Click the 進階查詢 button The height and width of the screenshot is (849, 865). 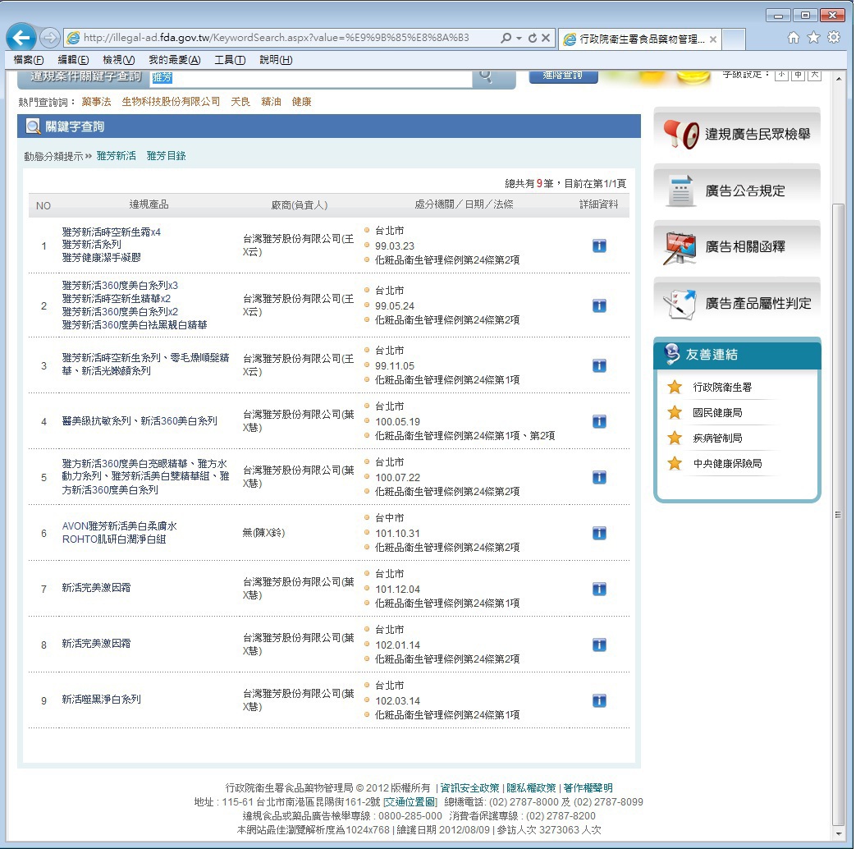(563, 76)
